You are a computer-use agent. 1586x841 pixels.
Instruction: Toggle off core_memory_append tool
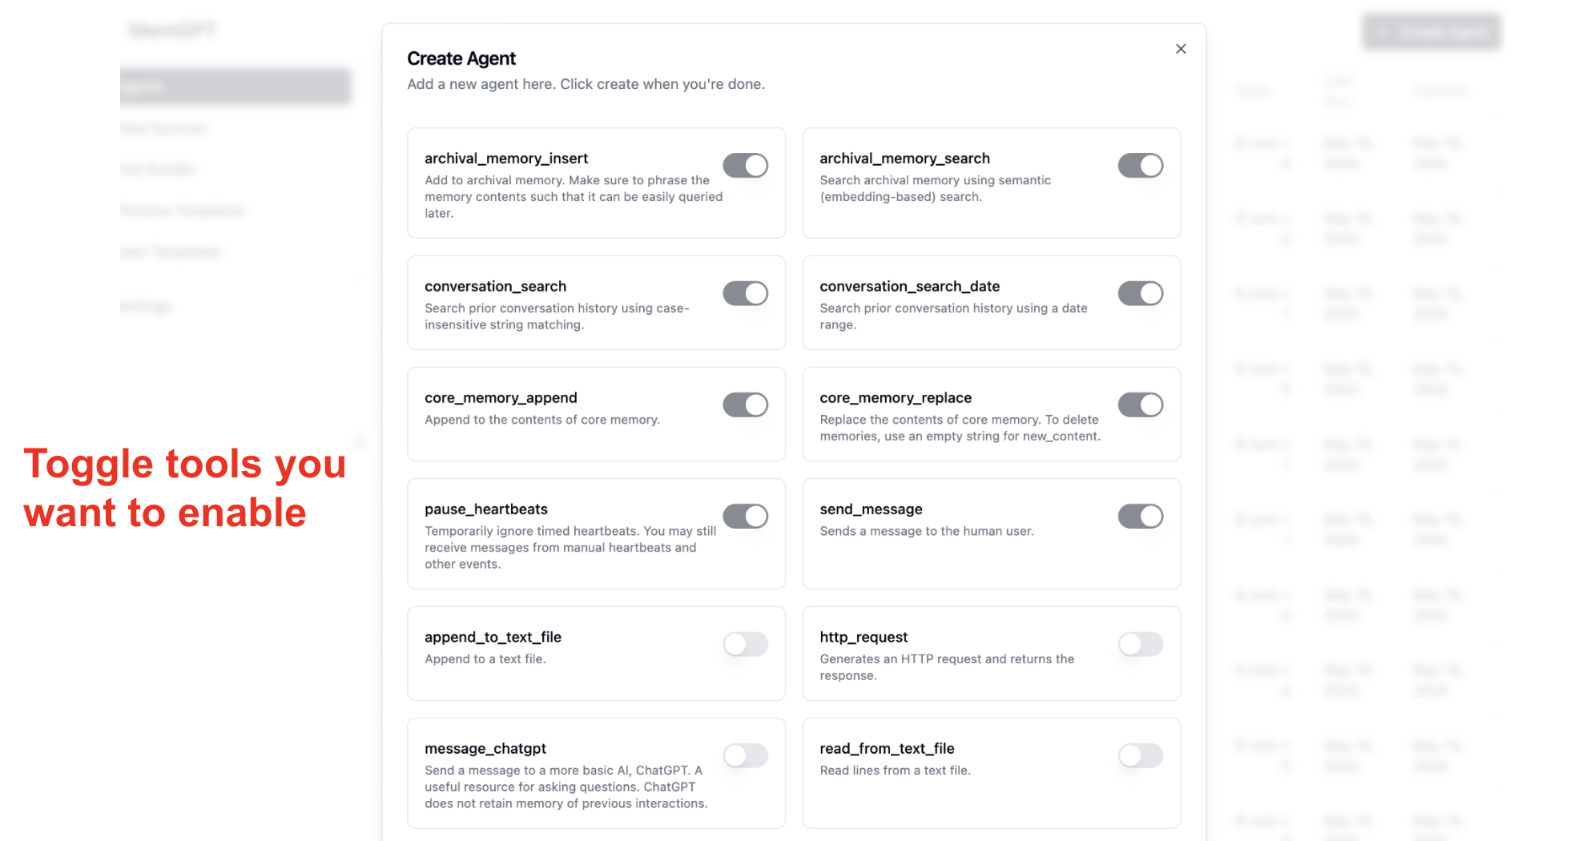[x=745, y=405]
